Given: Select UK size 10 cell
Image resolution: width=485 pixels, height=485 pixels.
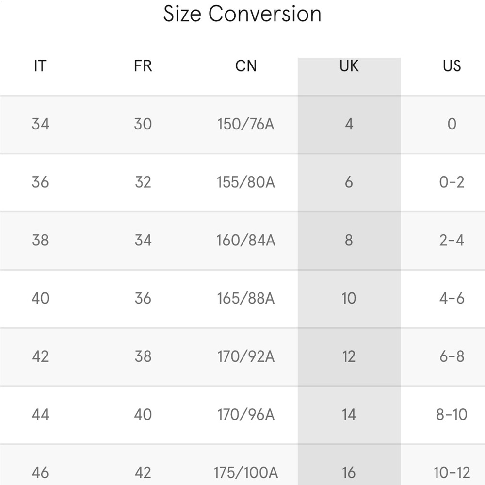Looking at the screenshot, I should coord(349,298).
